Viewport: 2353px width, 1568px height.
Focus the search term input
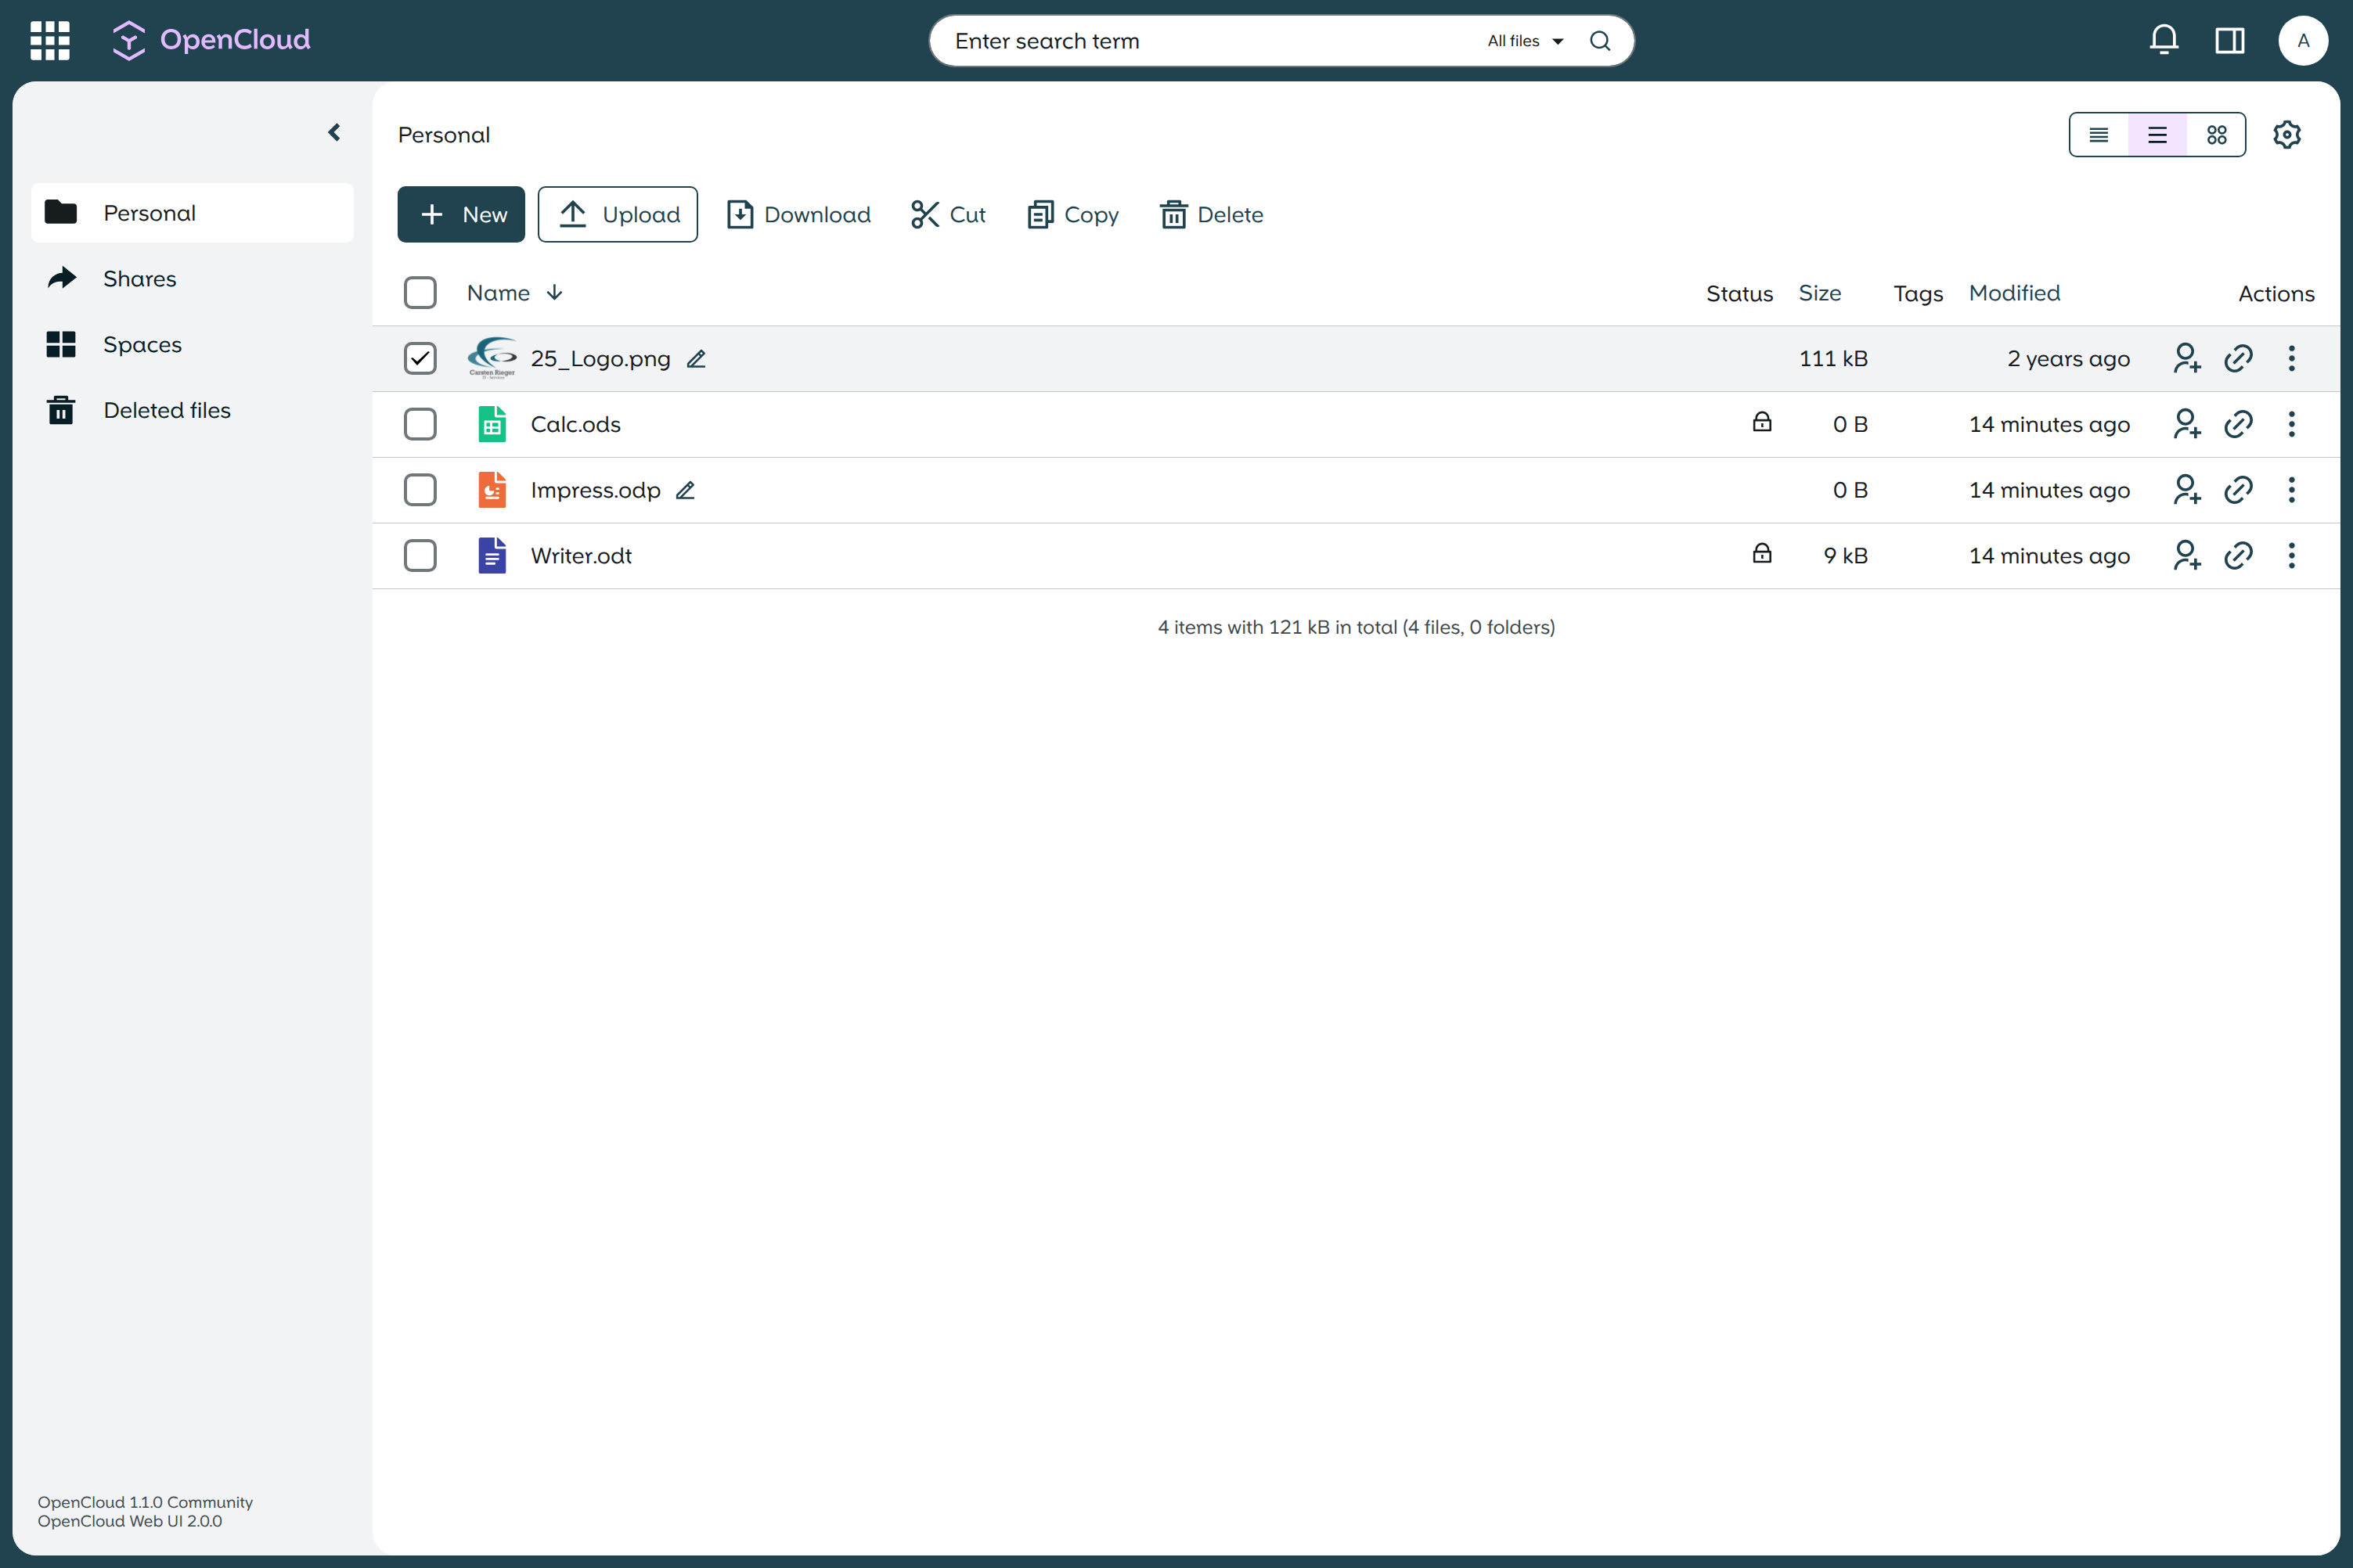click(1210, 41)
